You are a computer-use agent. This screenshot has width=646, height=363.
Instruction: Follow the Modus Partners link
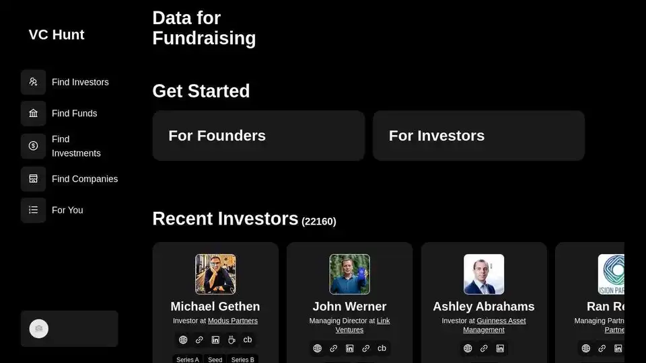(x=233, y=321)
